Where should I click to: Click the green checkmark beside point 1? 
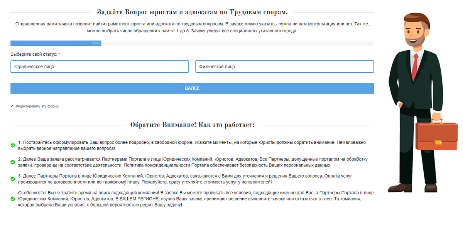coord(13,145)
